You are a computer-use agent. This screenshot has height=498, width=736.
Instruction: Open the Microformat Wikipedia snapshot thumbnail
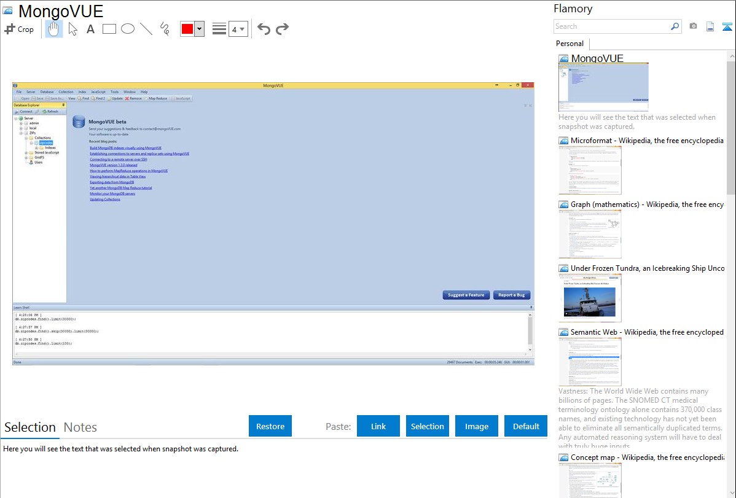coord(590,170)
